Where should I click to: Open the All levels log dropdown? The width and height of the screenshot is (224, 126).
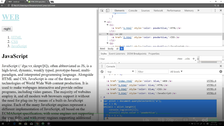[x=176, y=72]
